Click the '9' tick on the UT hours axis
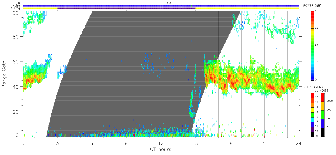 [x=126, y=143]
